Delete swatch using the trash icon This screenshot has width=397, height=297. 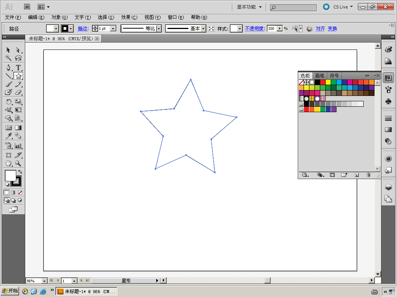(368, 175)
